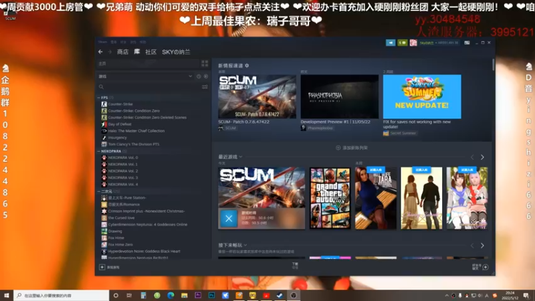The height and width of the screenshot is (301, 535).
Task: Collapse the NEKOPARA collection
Action: coord(98,151)
